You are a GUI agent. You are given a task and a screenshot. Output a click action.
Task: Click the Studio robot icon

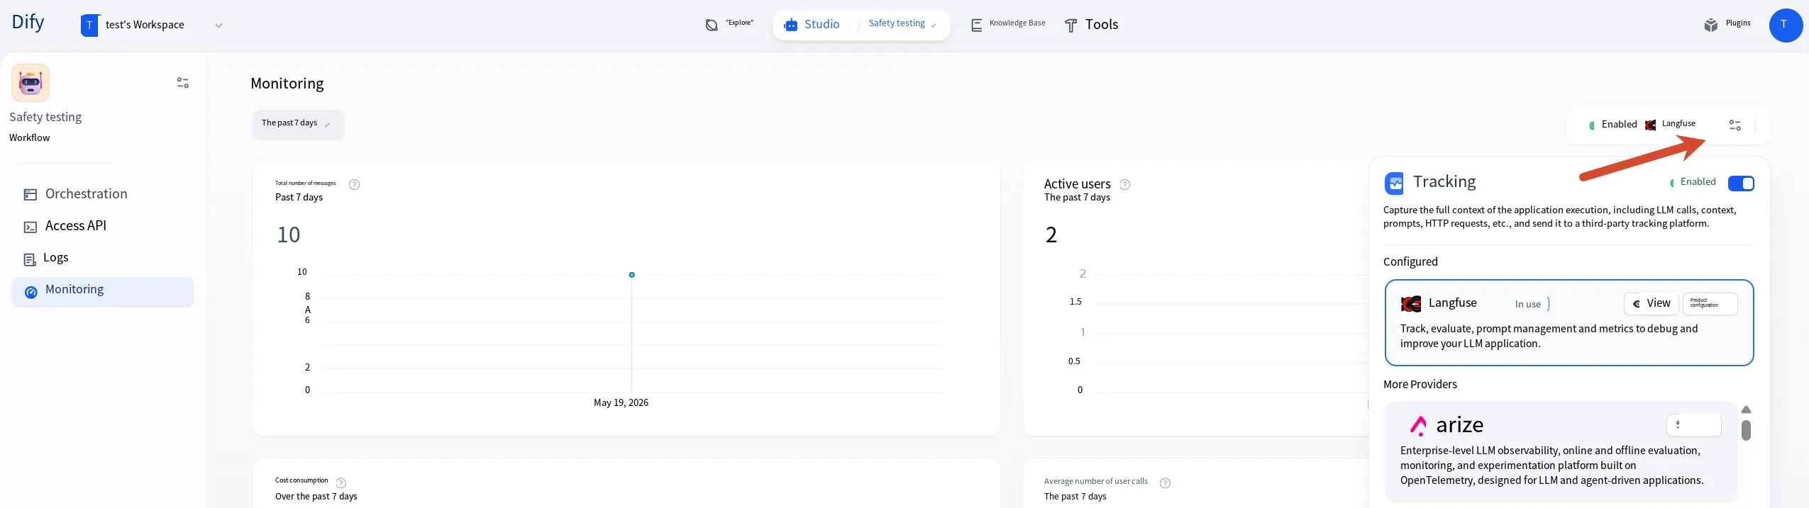790,26
